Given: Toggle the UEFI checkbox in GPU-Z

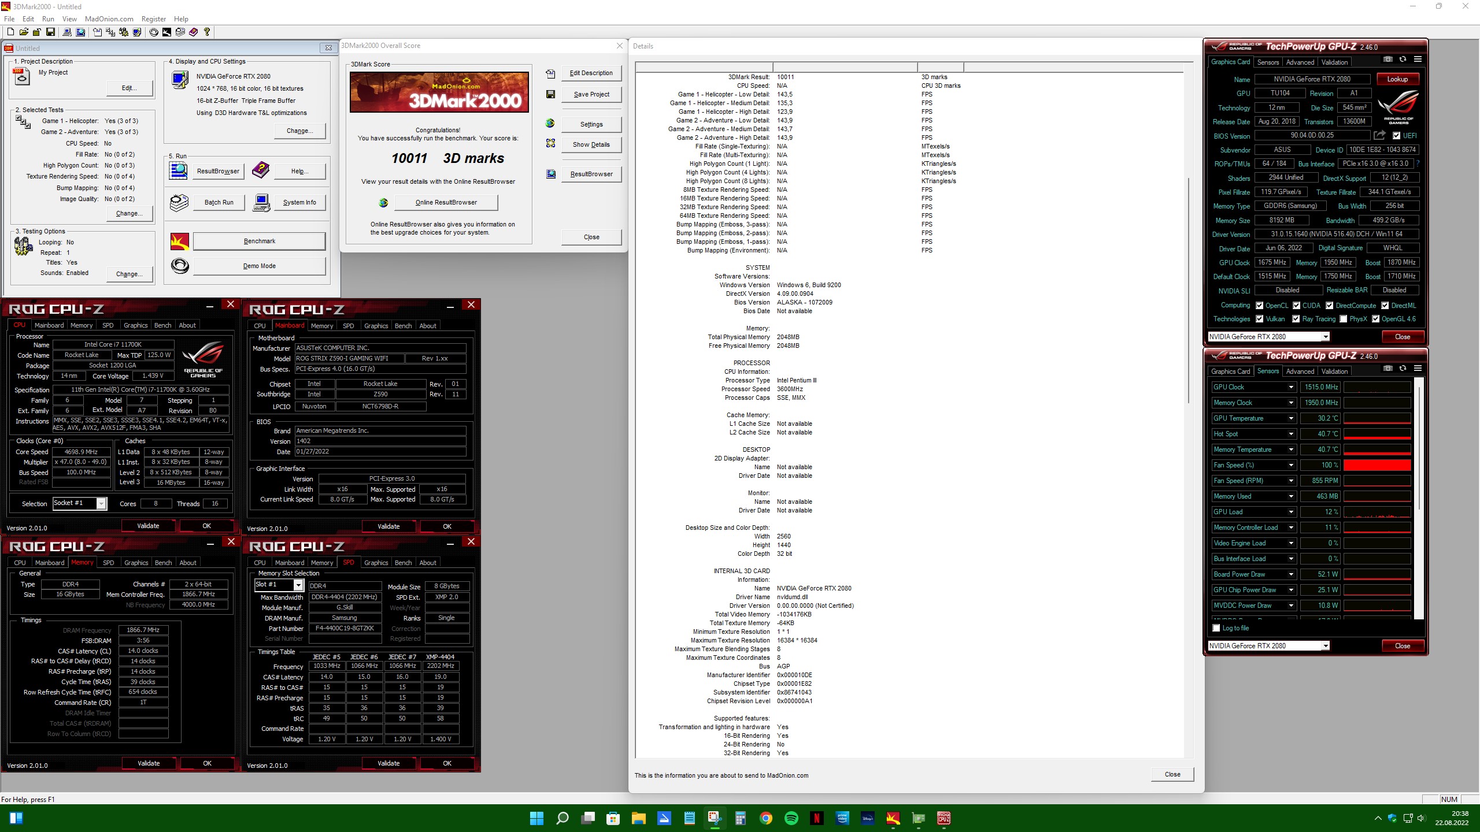Looking at the screenshot, I should pyautogui.click(x=1397, y=136).
